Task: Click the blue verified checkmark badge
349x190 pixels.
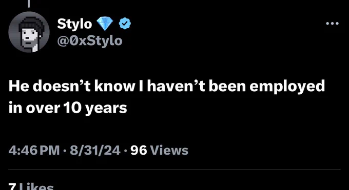Action: click(125, 24)
